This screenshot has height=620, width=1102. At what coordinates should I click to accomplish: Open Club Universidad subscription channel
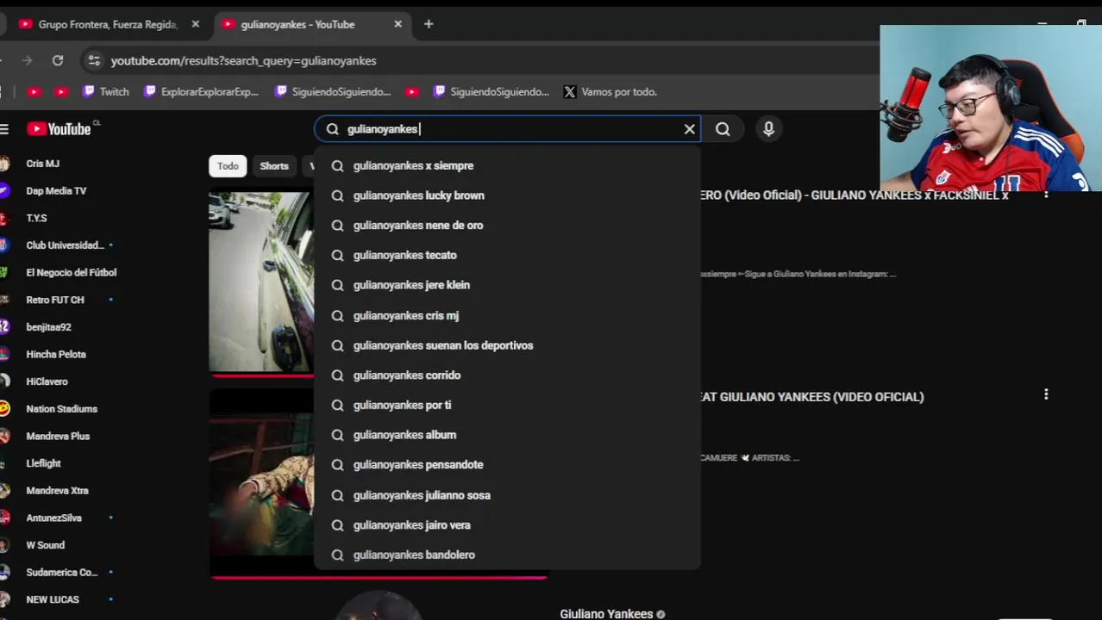point(65,245)
